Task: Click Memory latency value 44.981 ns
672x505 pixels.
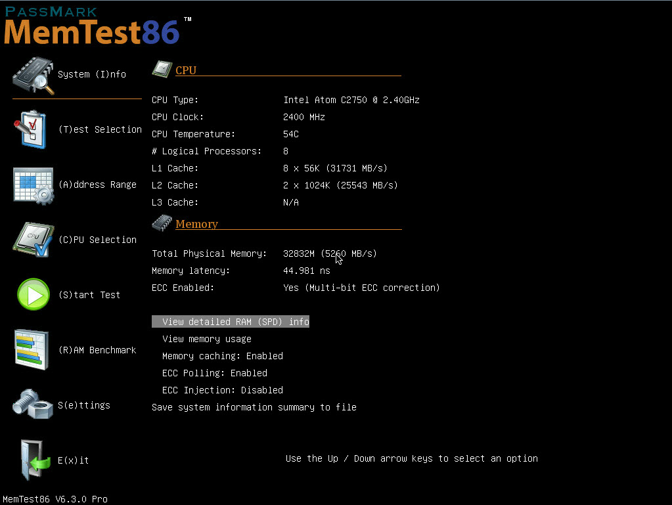Action: tap(306, 271)
